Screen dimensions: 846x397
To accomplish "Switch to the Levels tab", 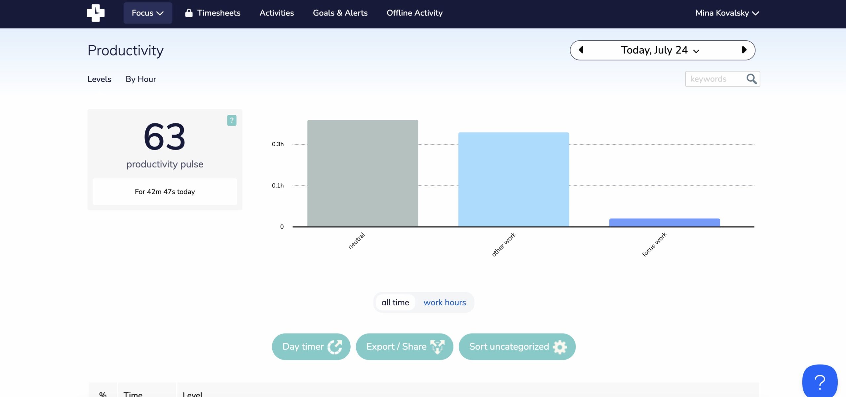I will 99,79.
